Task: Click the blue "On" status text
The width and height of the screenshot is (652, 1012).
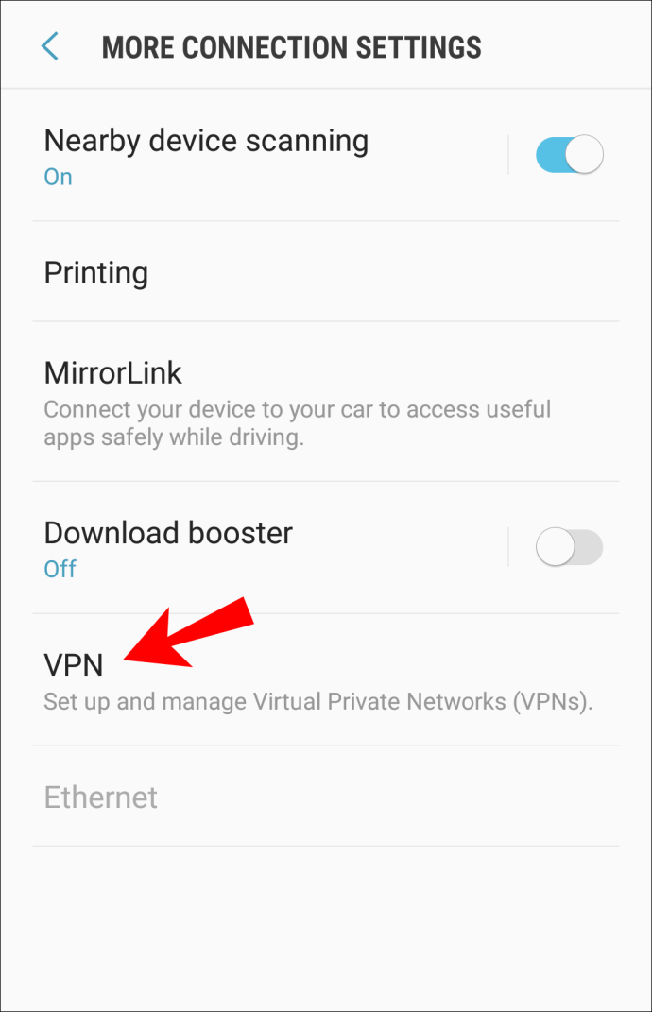Action: coord(58,177)
